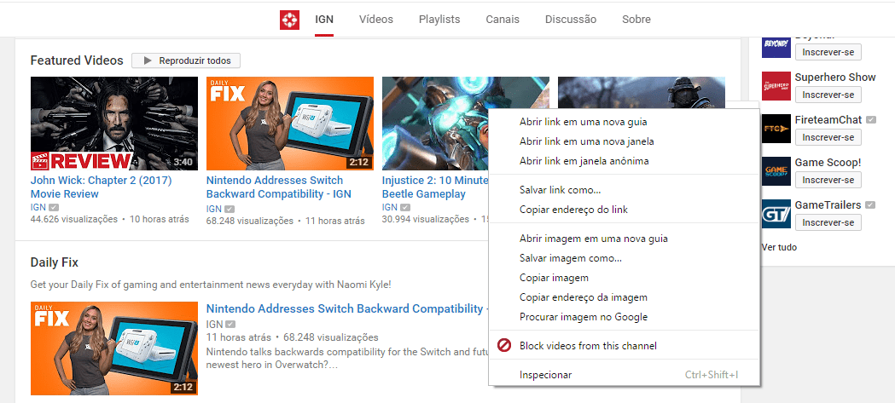The image size is (895, 403).
Task: Open the GameTrailers channel name
Action: click(828, 204)
